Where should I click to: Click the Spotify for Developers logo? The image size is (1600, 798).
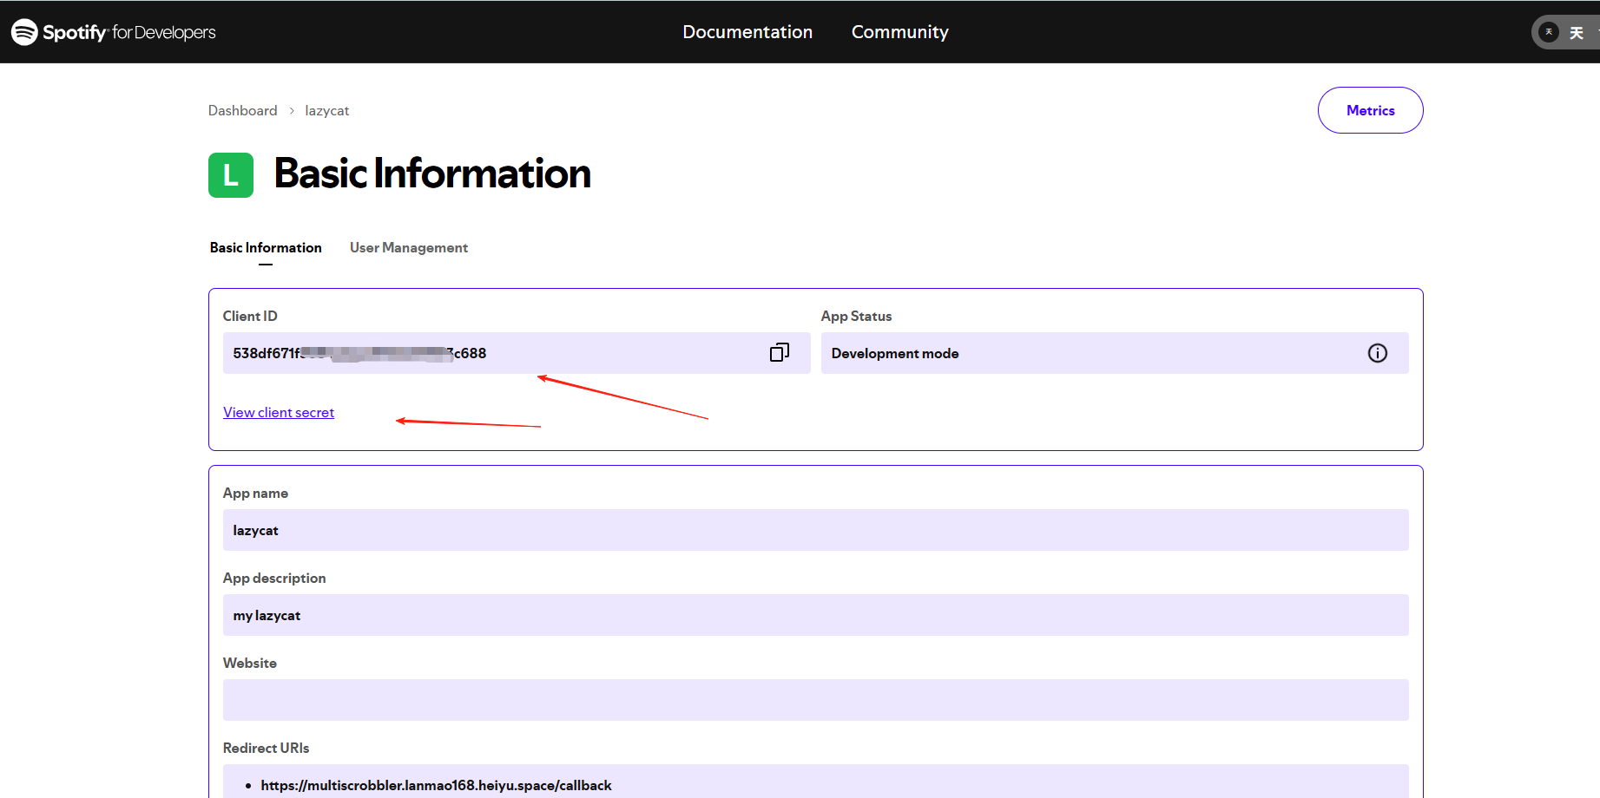coord(114,32)
